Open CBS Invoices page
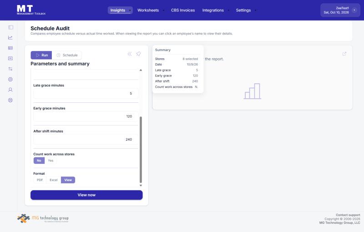The image size is (364, 232). (183, 10)
